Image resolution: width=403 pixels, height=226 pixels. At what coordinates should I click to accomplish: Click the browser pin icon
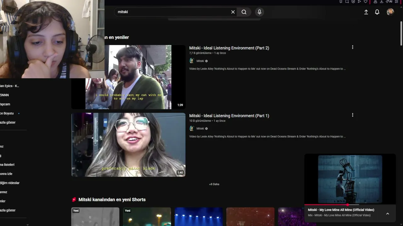pyautogui.click(x=341, y=2)
